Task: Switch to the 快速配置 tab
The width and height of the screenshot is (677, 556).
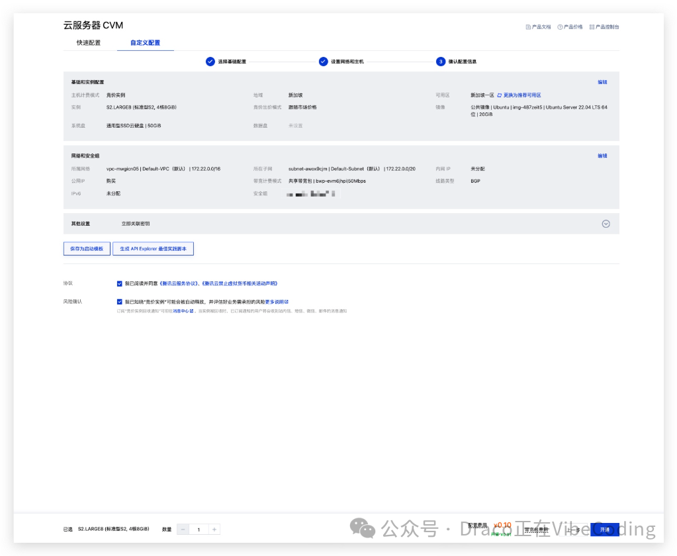Action: (89, 43)
